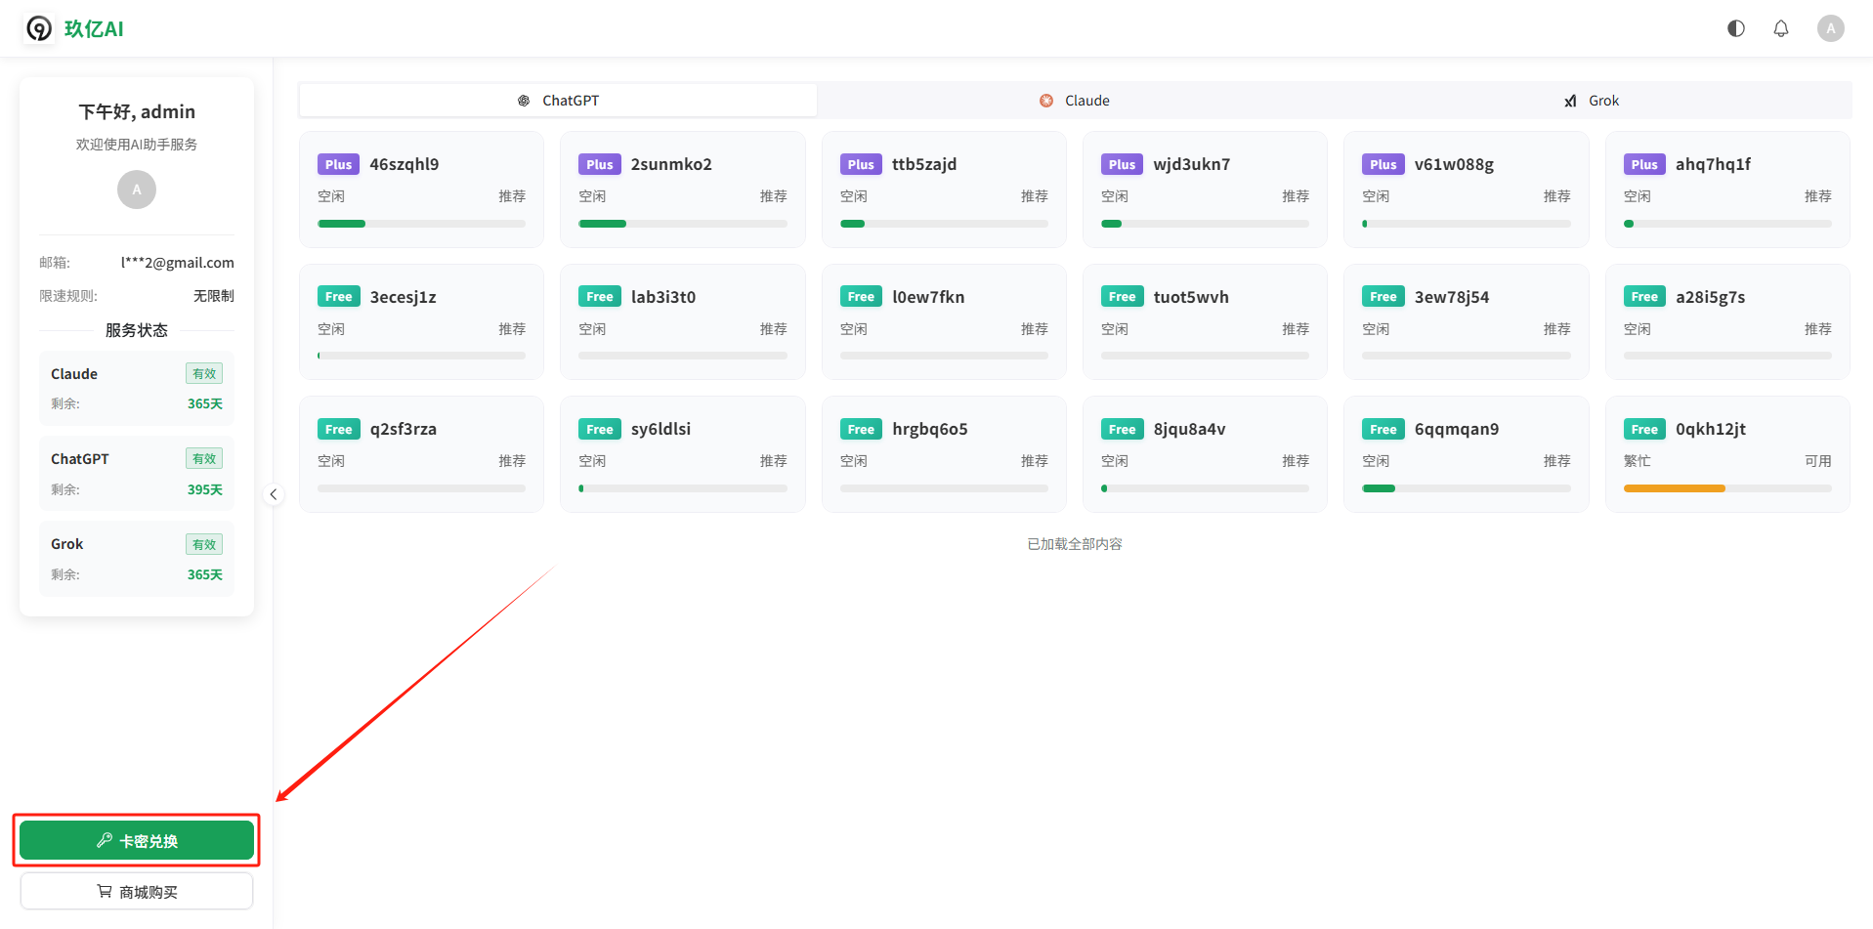Screen dimensions: 1873x929
Task: Click the Plus badge on ahq7hq1f
Action: (x=1644, y=164)
